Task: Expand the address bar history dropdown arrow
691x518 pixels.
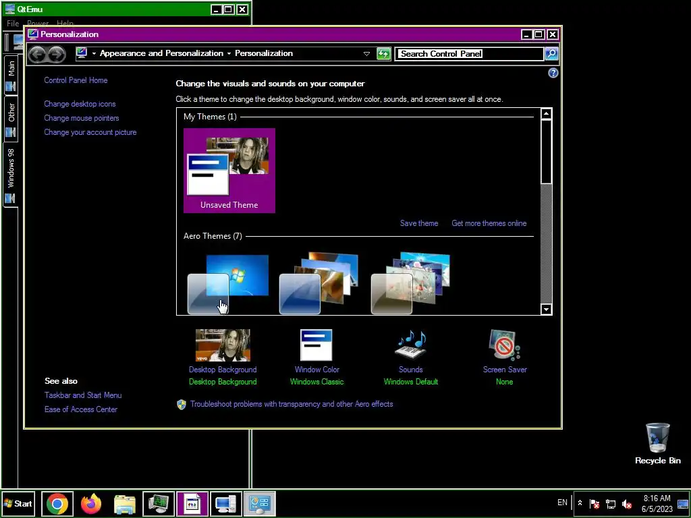Action: (x=366, y=54)
